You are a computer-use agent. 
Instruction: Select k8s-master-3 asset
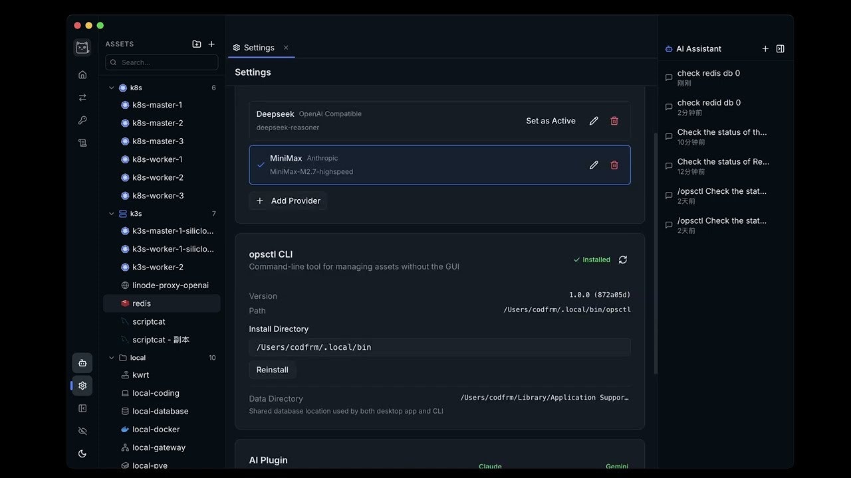coord(162,141)
